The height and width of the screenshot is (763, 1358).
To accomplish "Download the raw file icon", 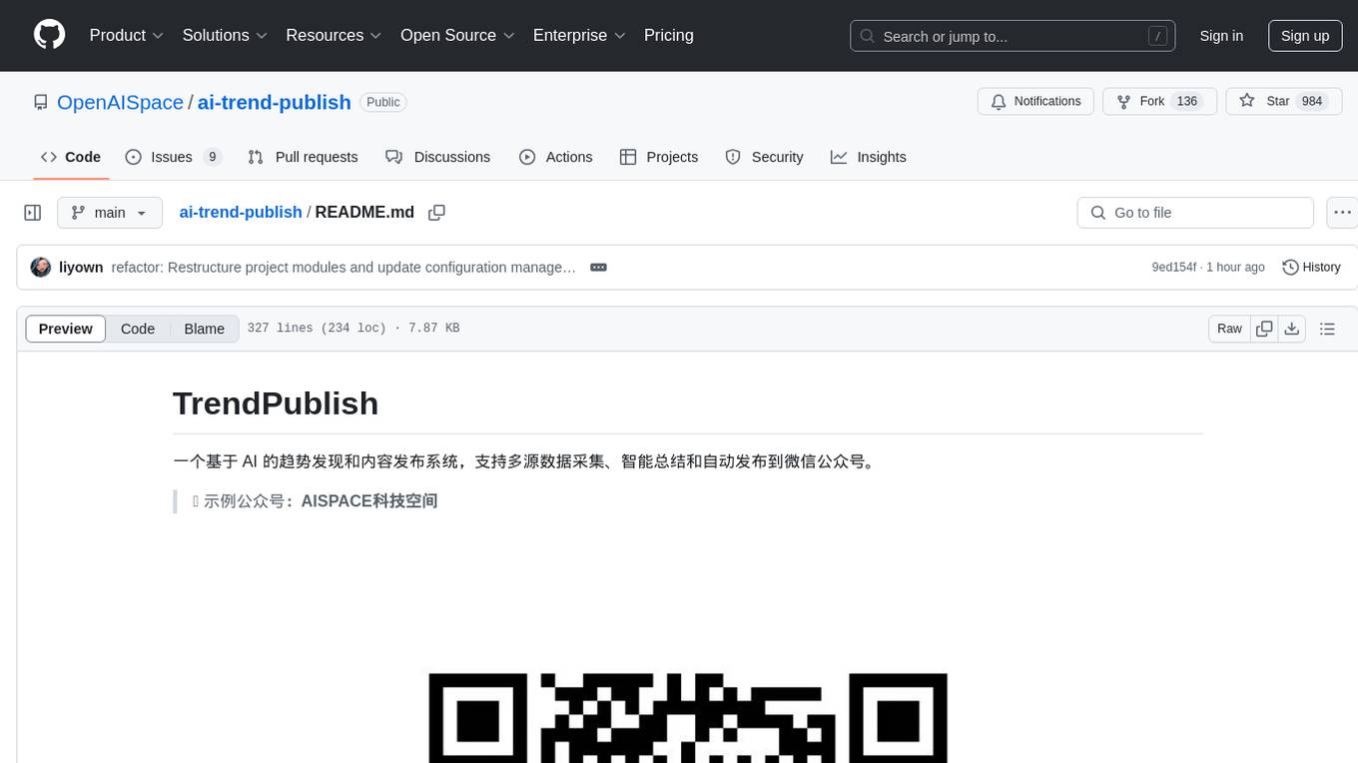I will pos(1292,329).
